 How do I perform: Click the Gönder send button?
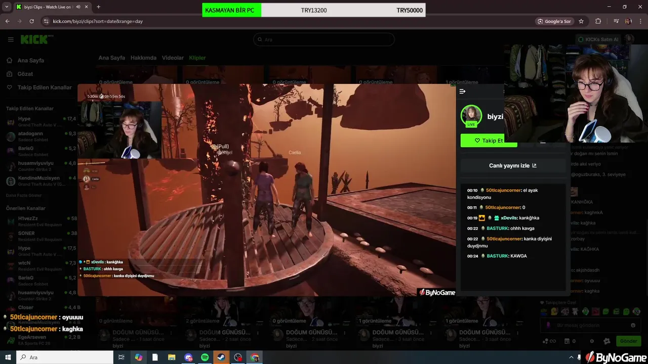pos(628,341)
